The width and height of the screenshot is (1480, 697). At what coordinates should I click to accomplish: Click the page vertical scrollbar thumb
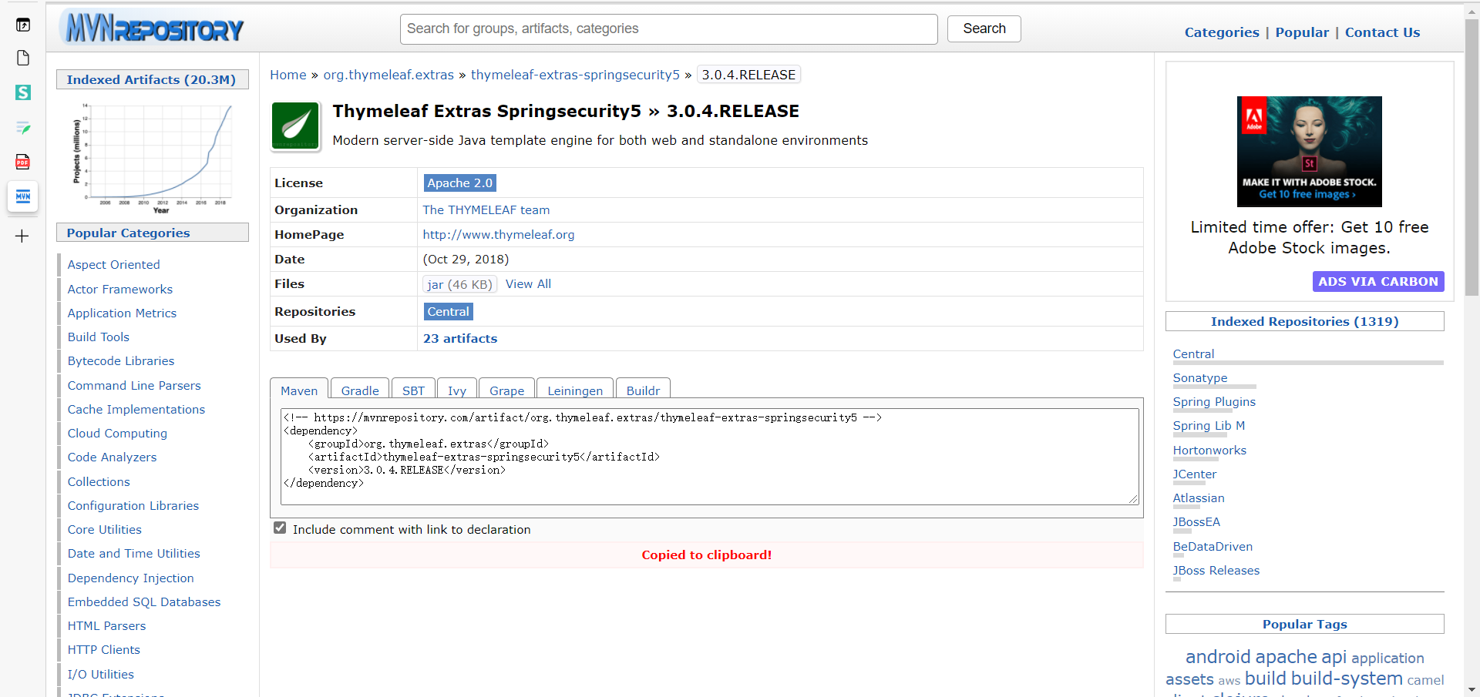tap(1472, 158)
